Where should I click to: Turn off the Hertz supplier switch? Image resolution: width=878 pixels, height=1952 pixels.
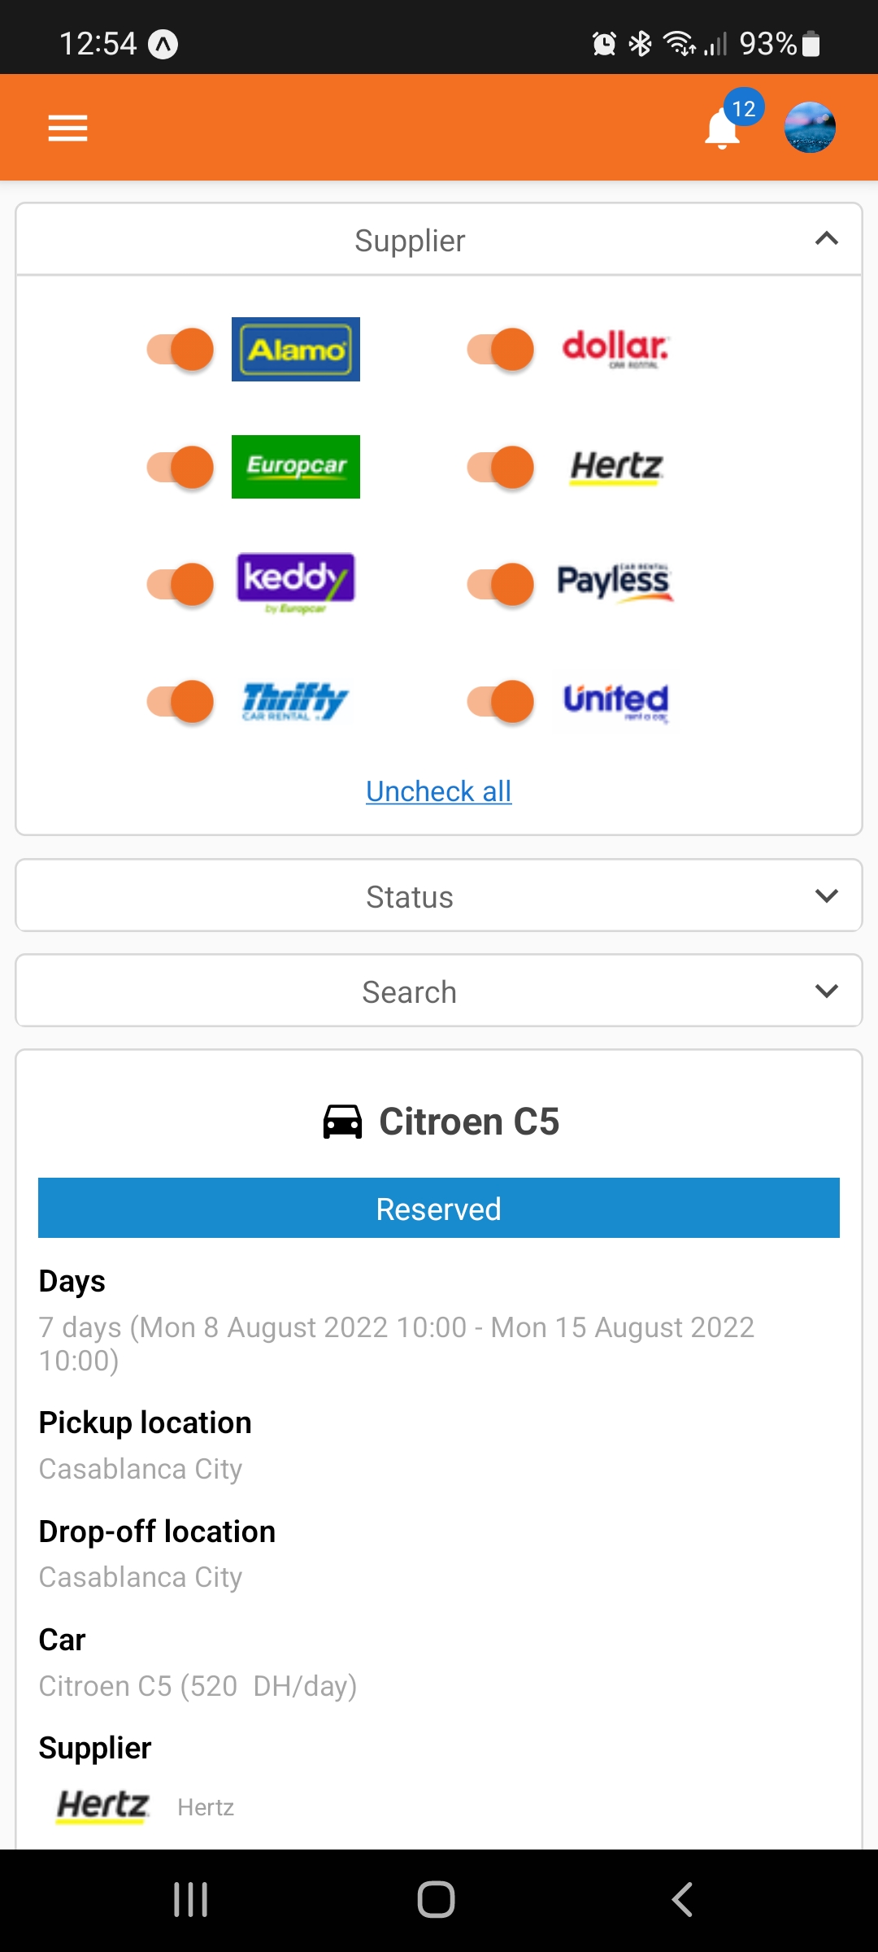501,467
